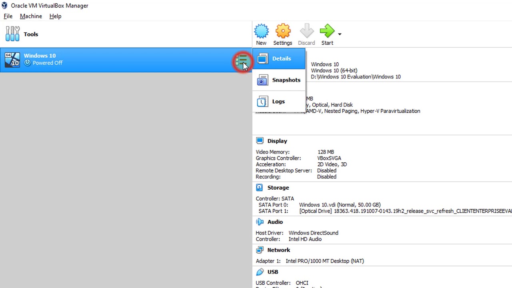This screenshot has height=288, width=512.
Task: Select the Windows 10 machine name text
Action: point(40,56)
